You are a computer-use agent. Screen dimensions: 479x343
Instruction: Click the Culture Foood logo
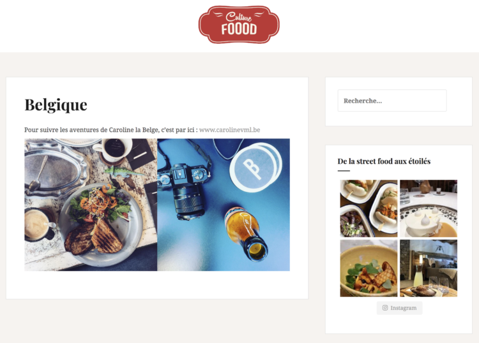pyautogui.click(x=239, y=24)
